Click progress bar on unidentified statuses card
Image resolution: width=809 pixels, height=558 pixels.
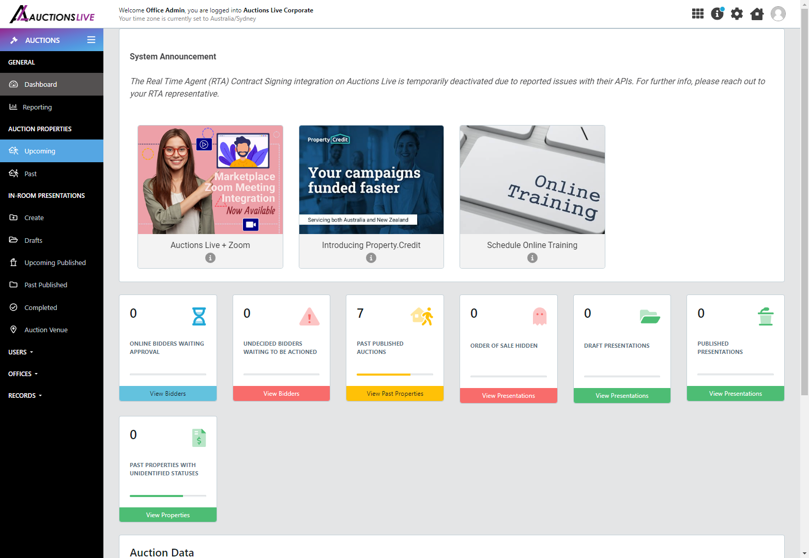tap(168, 496)
